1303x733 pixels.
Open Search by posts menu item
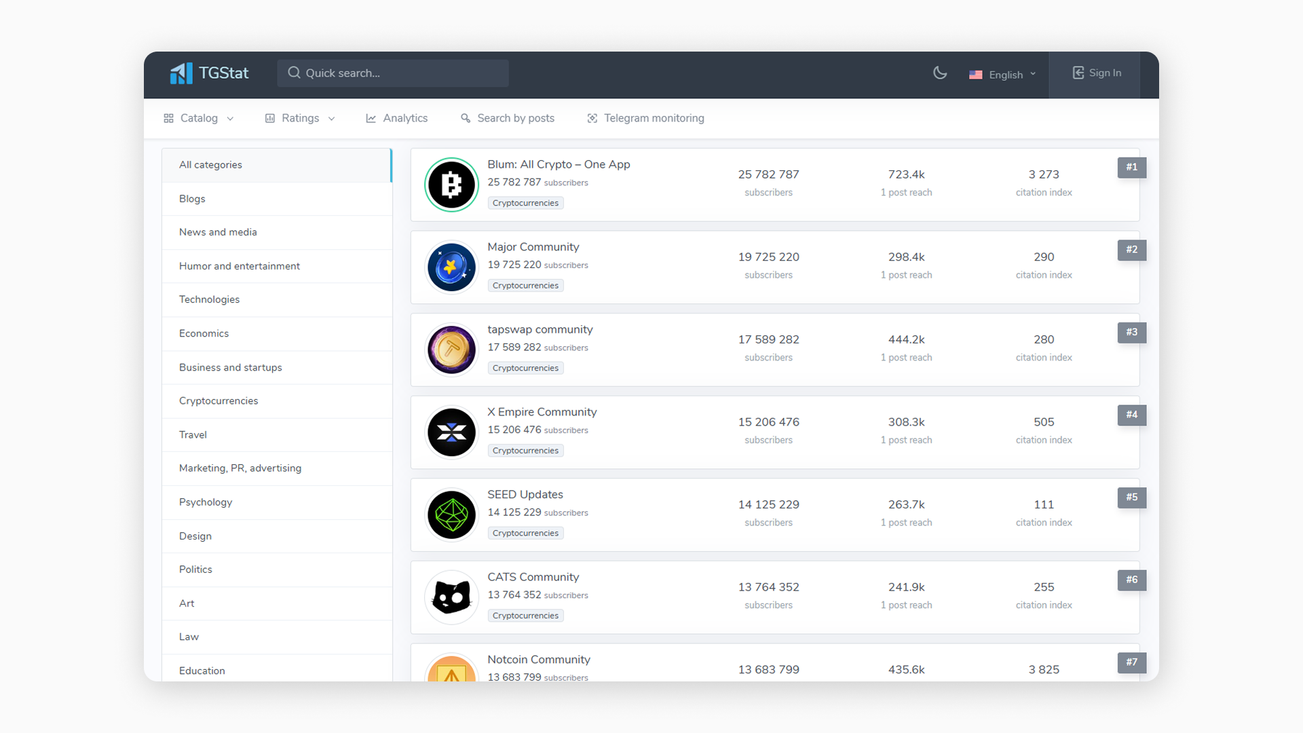(508, 118)
